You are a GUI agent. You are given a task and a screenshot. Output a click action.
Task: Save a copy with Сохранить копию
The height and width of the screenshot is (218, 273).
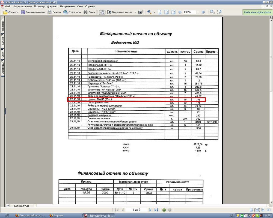pyautogui.click(x=33, y=12)
